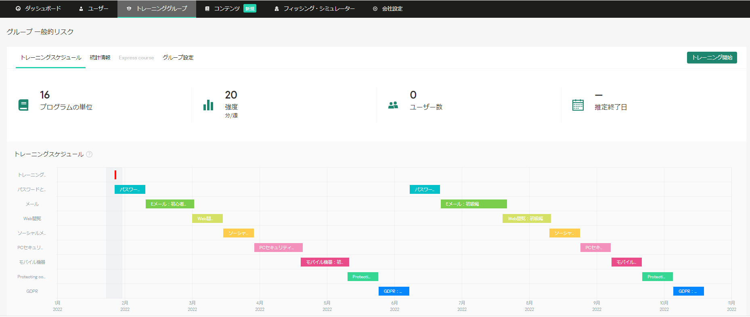Click the 9月 2022 axis label
Viewport: 750px width, 317px height.
pos(597,306)
